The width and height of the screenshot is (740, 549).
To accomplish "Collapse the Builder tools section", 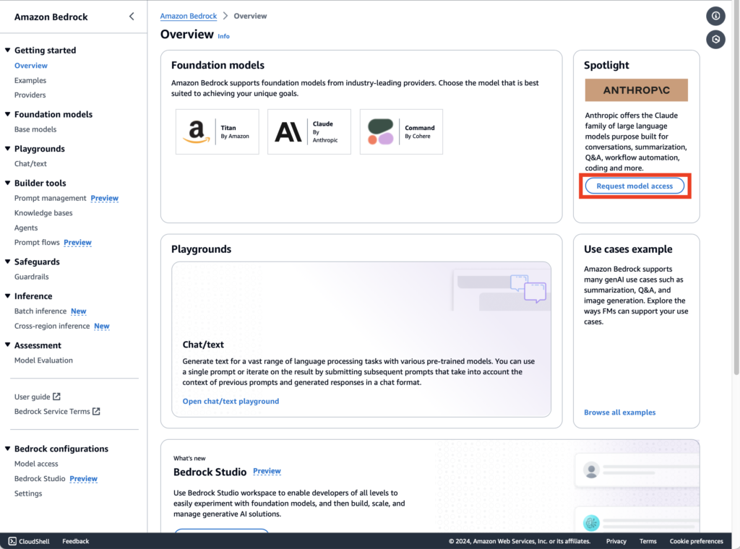I will [x=7, y=183].
